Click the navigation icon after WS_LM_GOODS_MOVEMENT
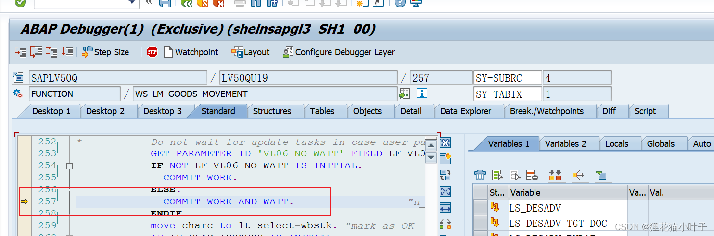The height and width of the screenshot is (236, 714). [405, 93]
